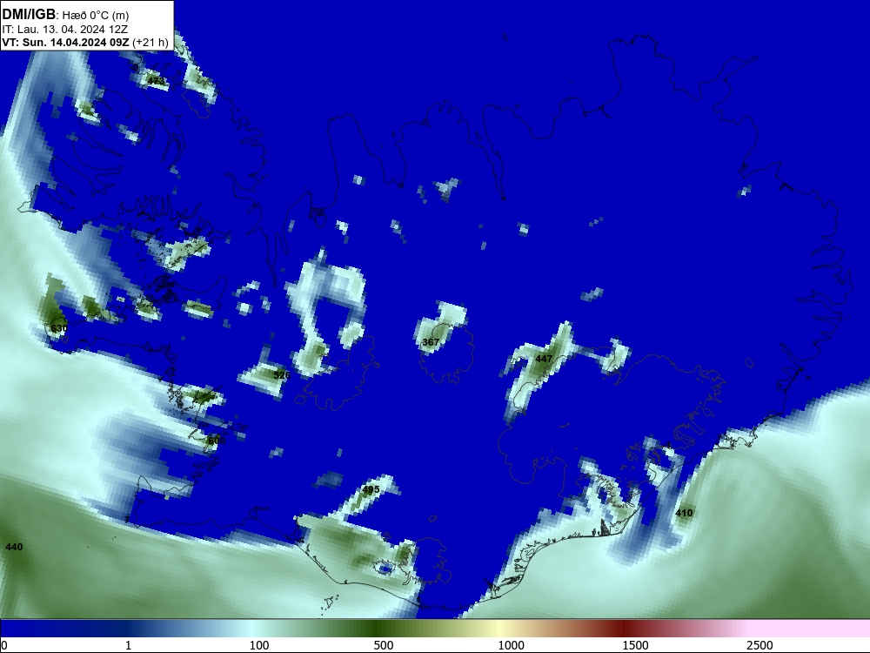Click the 1000 legend tick label

[511, 645]
